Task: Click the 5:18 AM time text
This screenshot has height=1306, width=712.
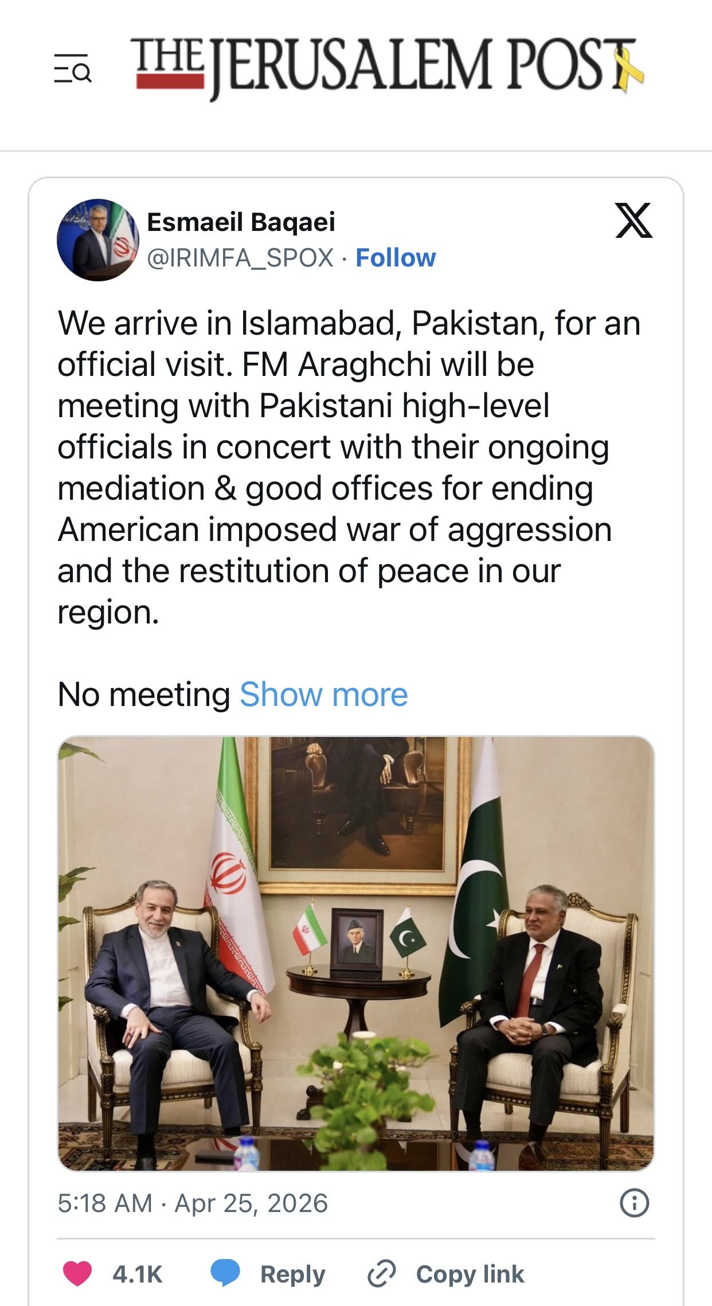Action: pyautogui.click(x=105, y=1203)
